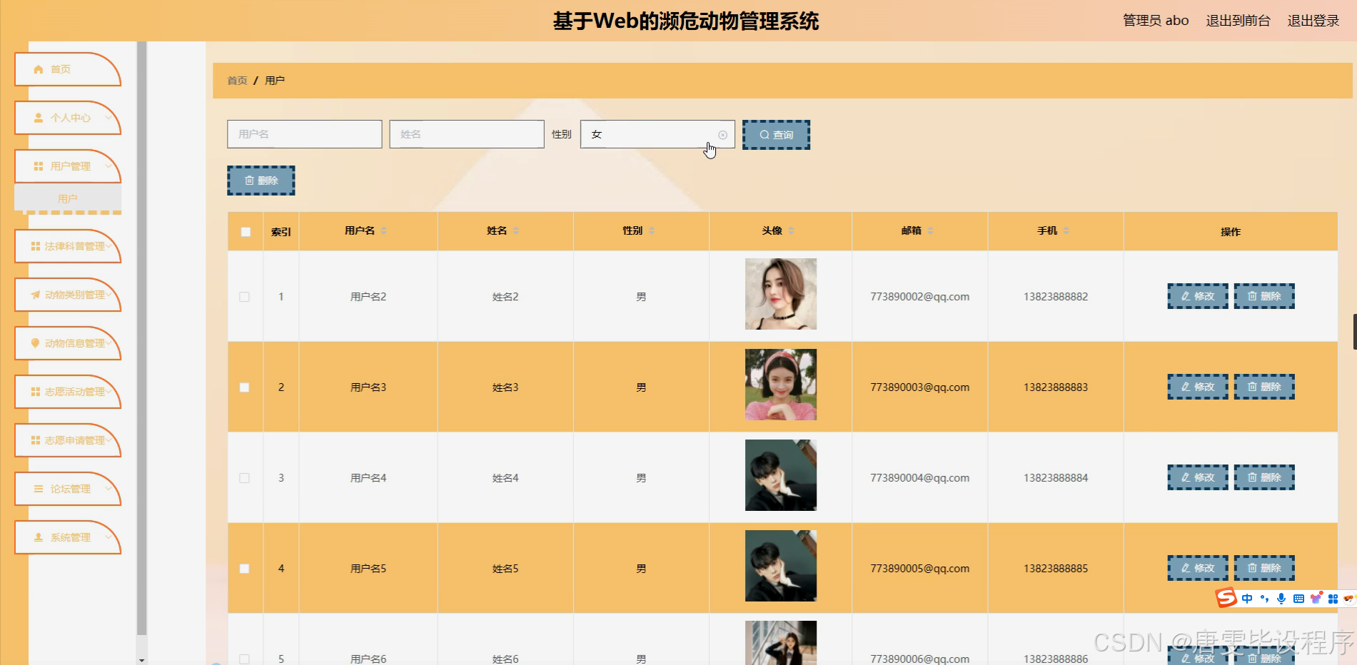
Task: Toggle the Sogou 中 language indicator
Action: 1247,599
